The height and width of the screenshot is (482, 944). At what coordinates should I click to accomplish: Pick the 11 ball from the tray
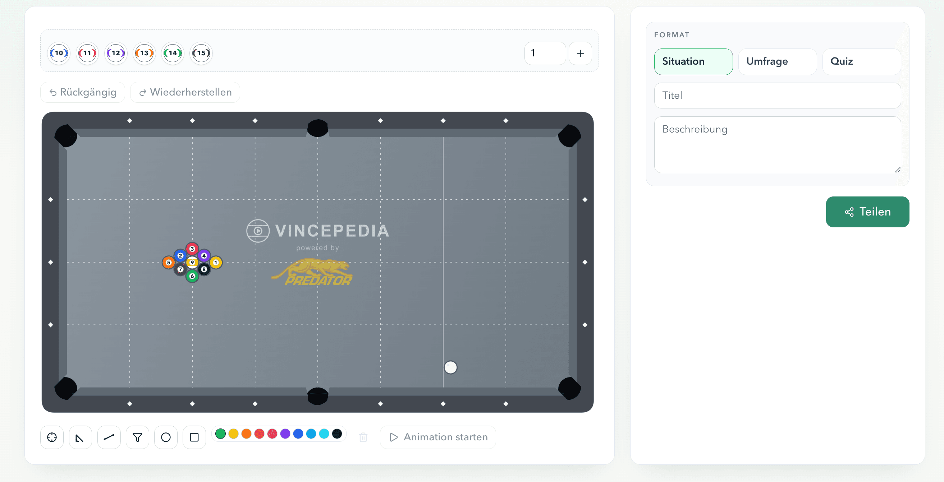pyautogui.click(x=87, y=54)
